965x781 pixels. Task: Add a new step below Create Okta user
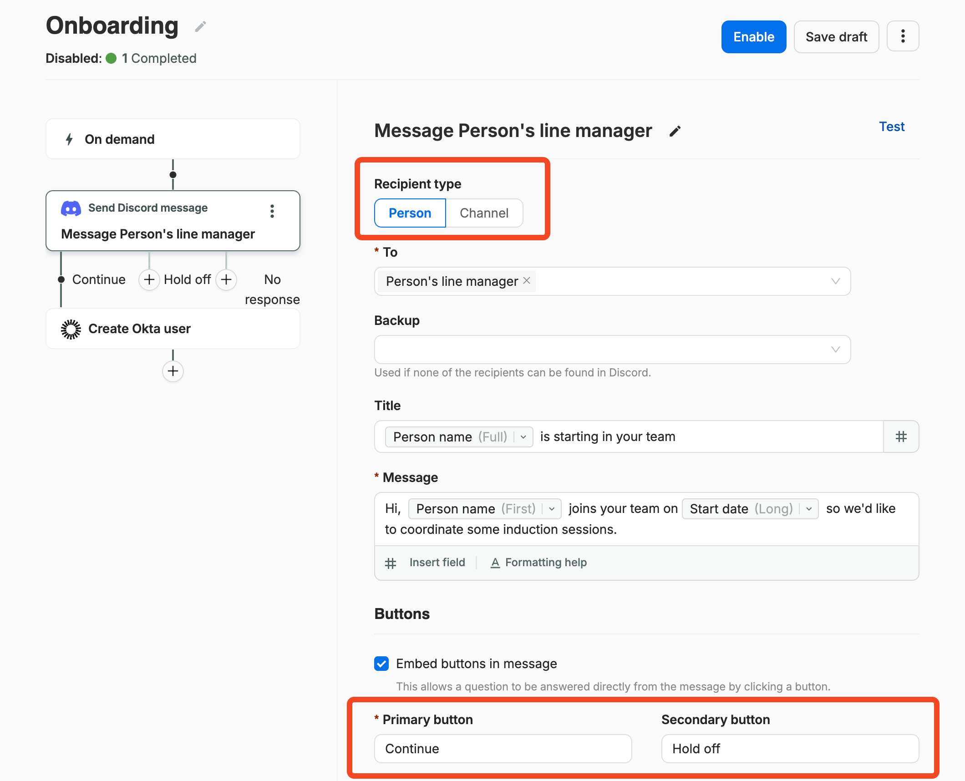173,371
